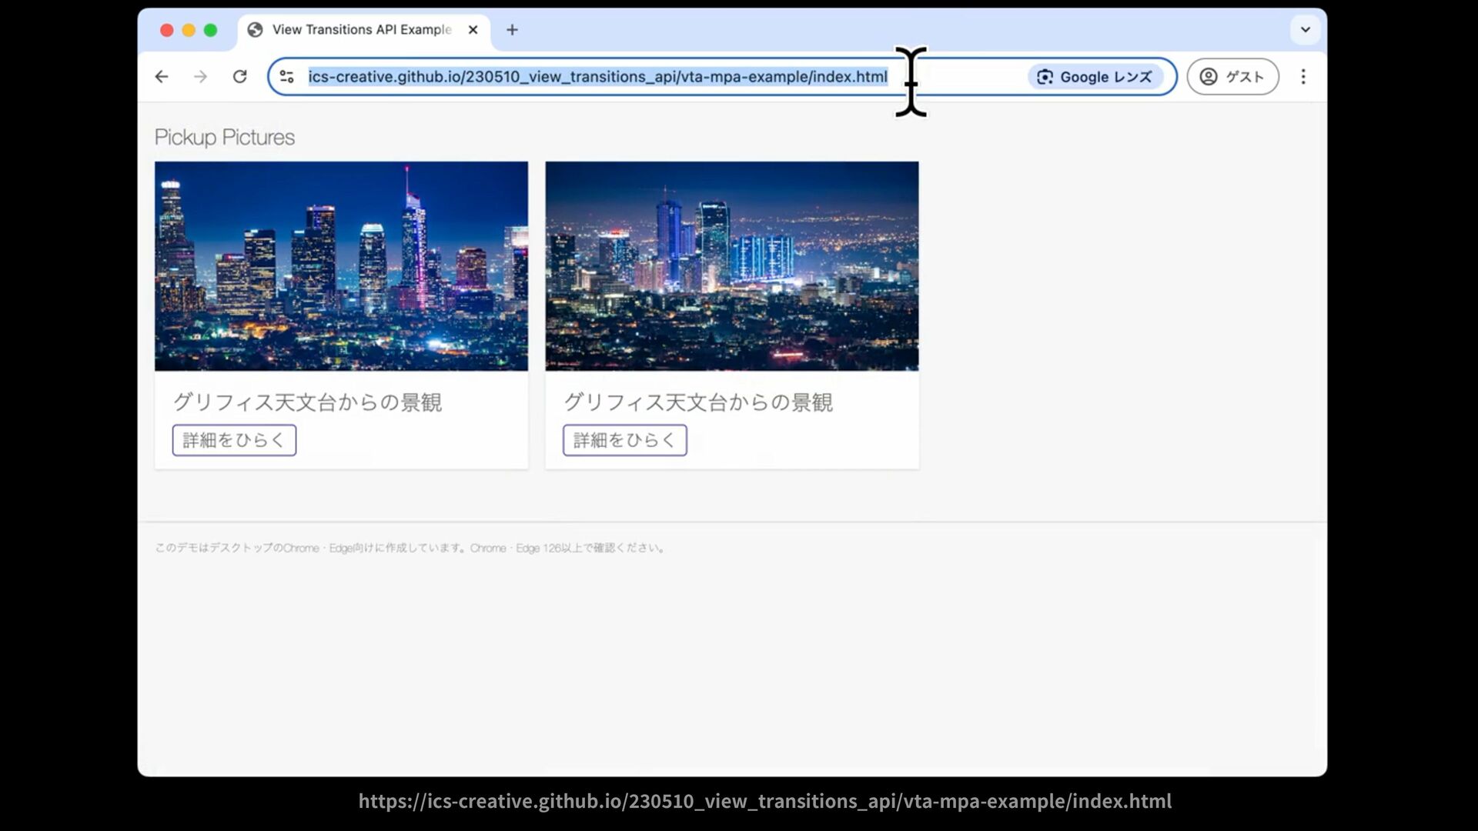The image size is (1478, 831).
Task: Open Chrome three-dot menu
Action: point(1303,77)
